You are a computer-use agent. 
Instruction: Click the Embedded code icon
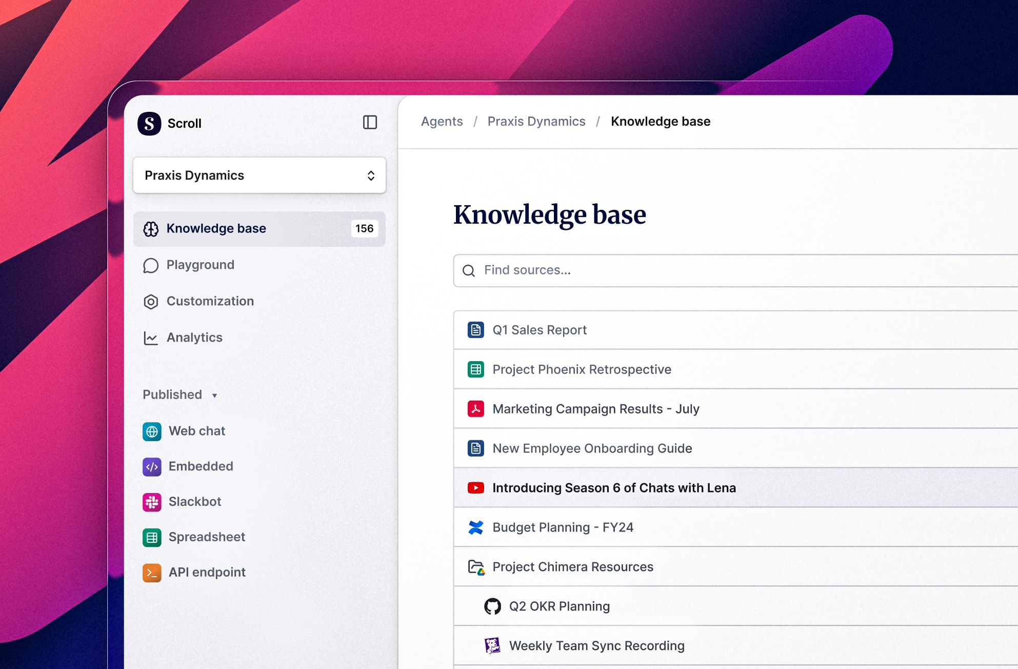click(x=152, y=467)
